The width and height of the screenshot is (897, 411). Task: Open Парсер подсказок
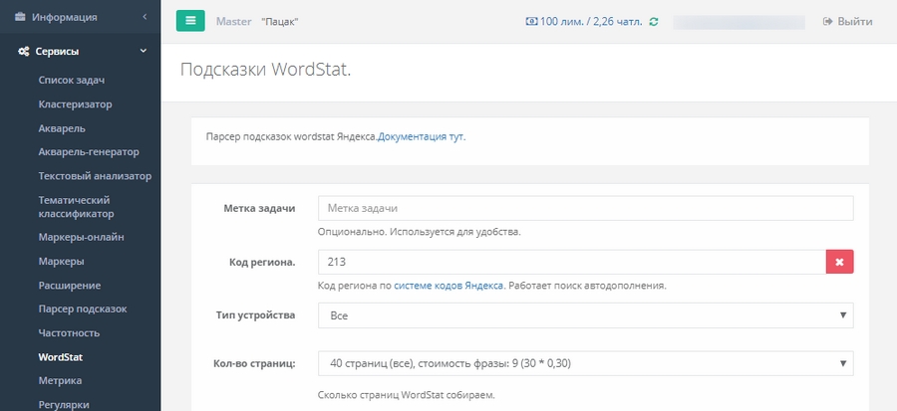tap(83, 308)
